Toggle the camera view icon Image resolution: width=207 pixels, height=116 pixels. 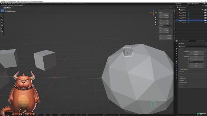(156, 22)
